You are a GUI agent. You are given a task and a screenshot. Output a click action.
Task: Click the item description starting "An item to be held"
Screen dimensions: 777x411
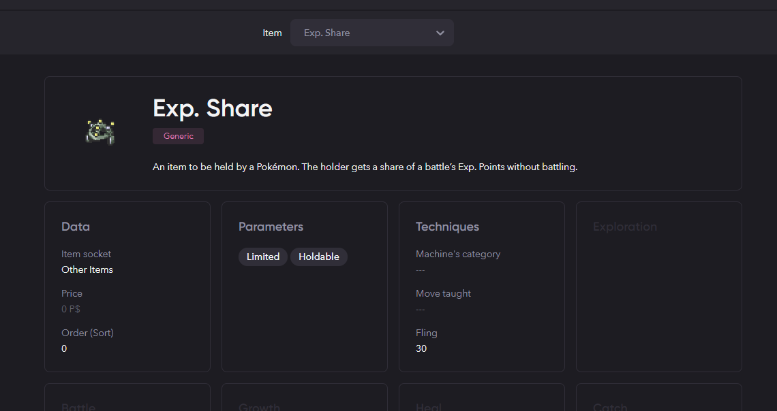365,167
